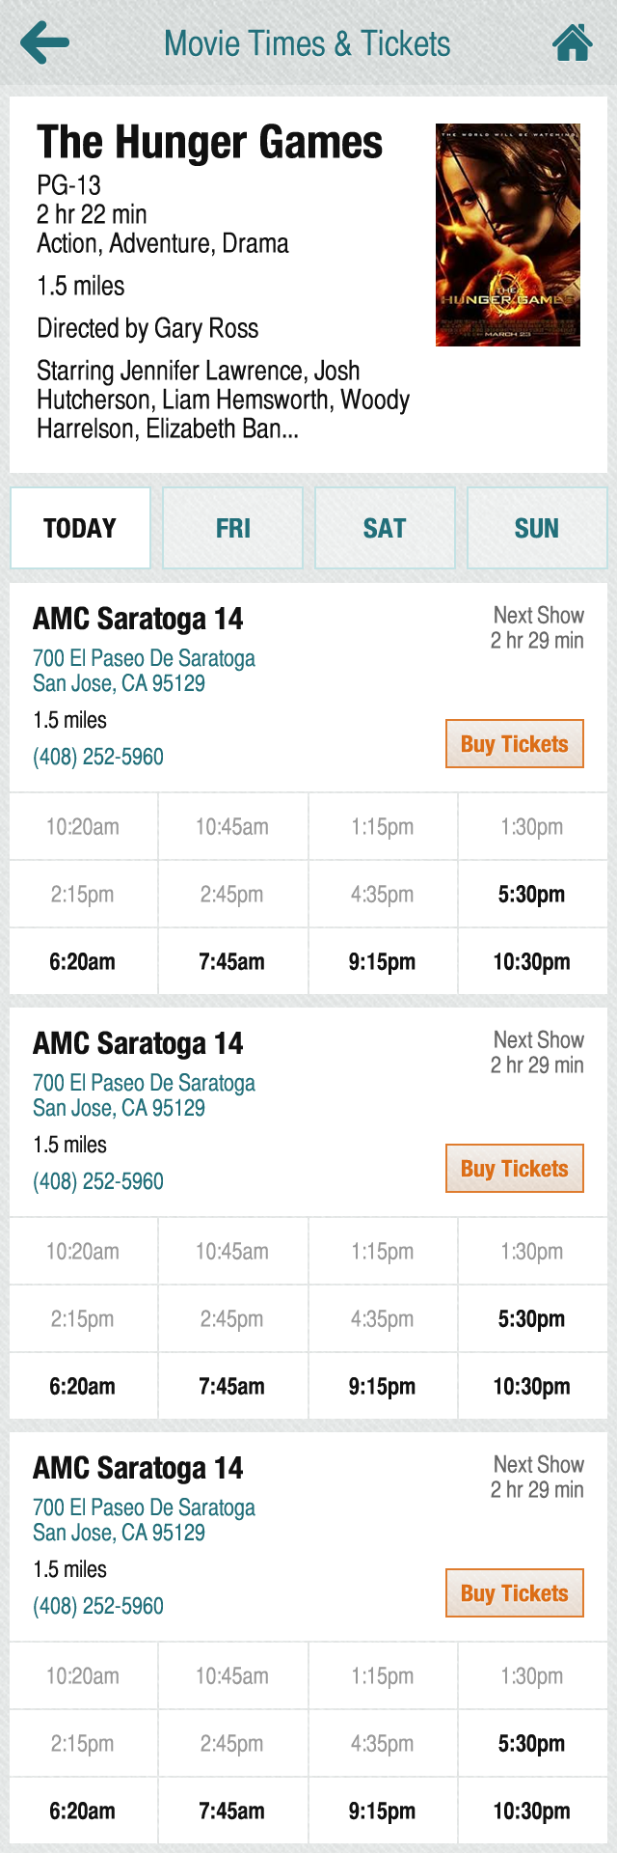Choose 10:30pm showtime in second theater
Viewport: 617px width, 1853px height.
532,1387
